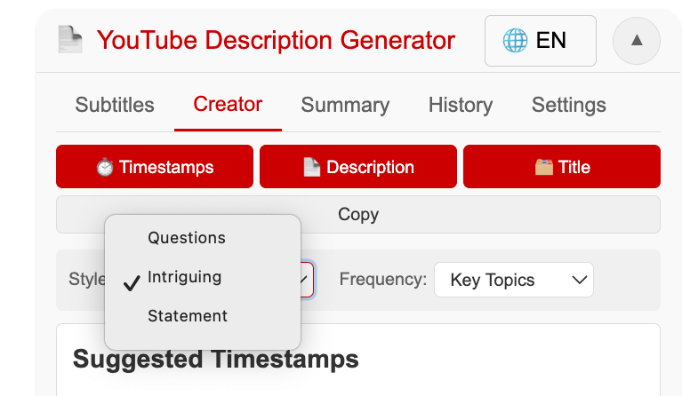Click the Frequency label text
Screen dimensions: 690x396
383,280
